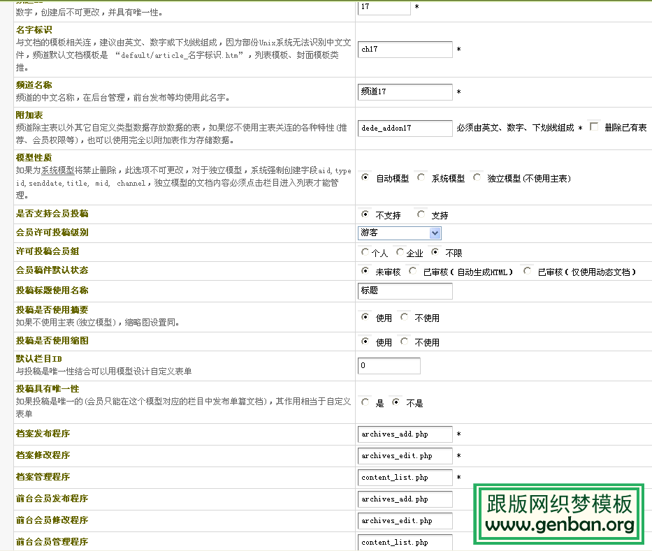Select the 自动模型 radio button

click(x=365, y=177)
